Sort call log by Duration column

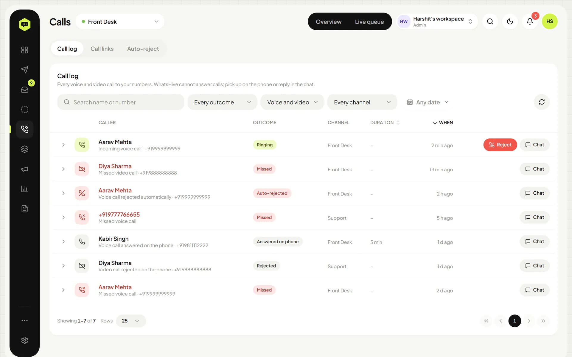pyautogui.click(x=385, y=123)
